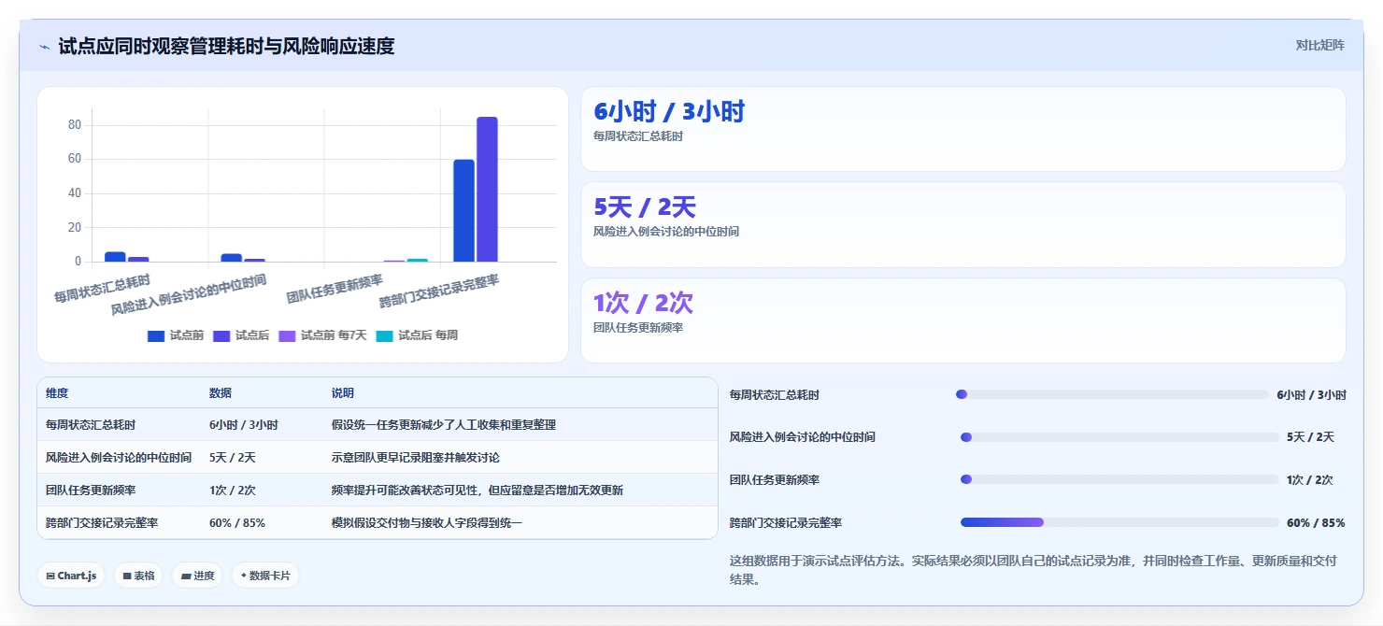Click the 试点前 bar for 跨部门交接记录完整率

464,210
